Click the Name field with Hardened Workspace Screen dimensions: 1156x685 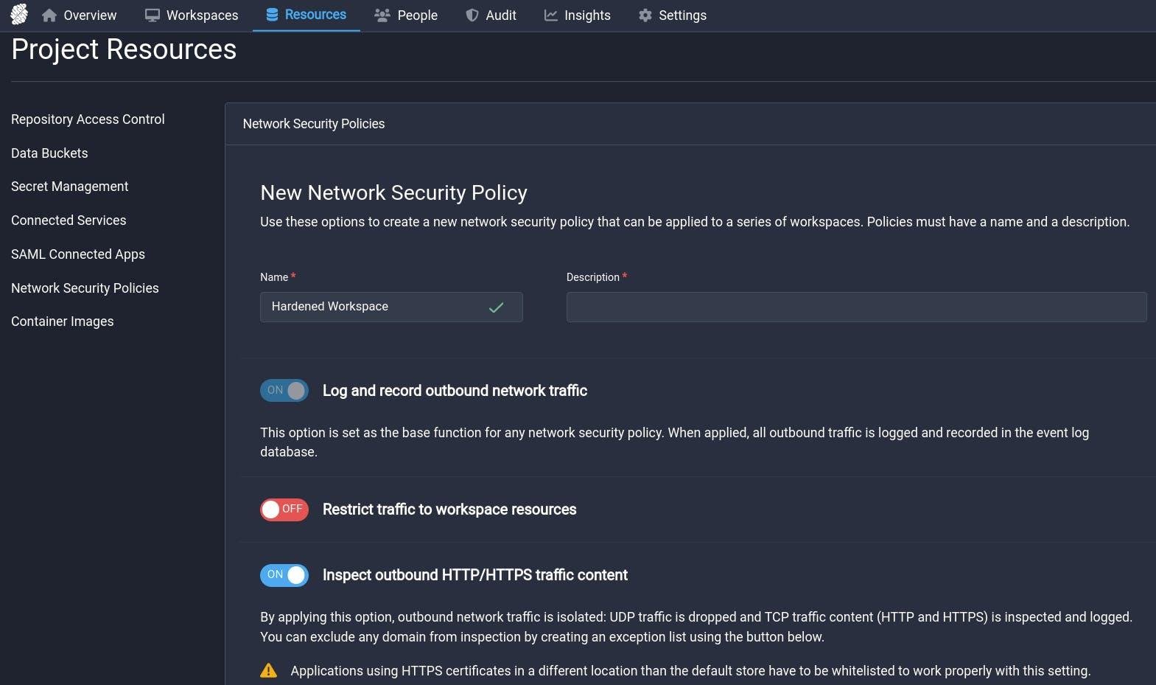tap(376, 307)
